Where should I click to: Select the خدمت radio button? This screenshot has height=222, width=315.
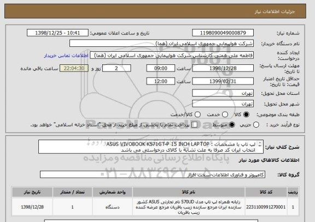coord(225,115)
